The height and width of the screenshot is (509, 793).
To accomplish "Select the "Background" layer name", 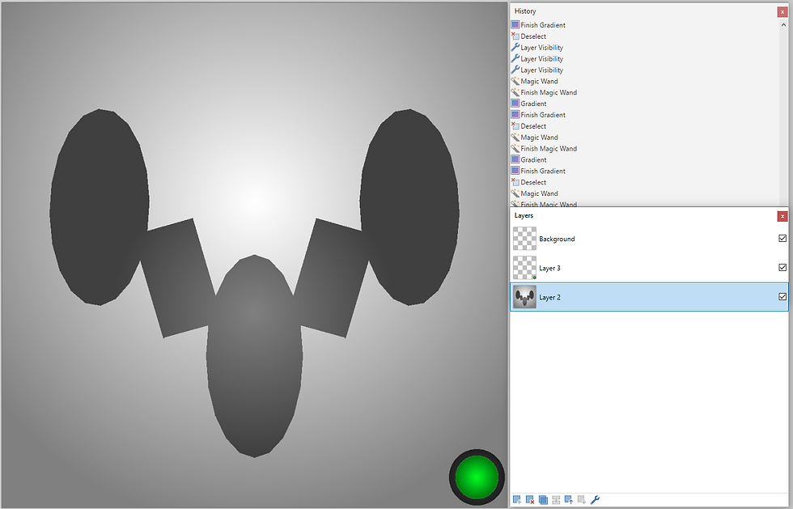I will (557, 239).
